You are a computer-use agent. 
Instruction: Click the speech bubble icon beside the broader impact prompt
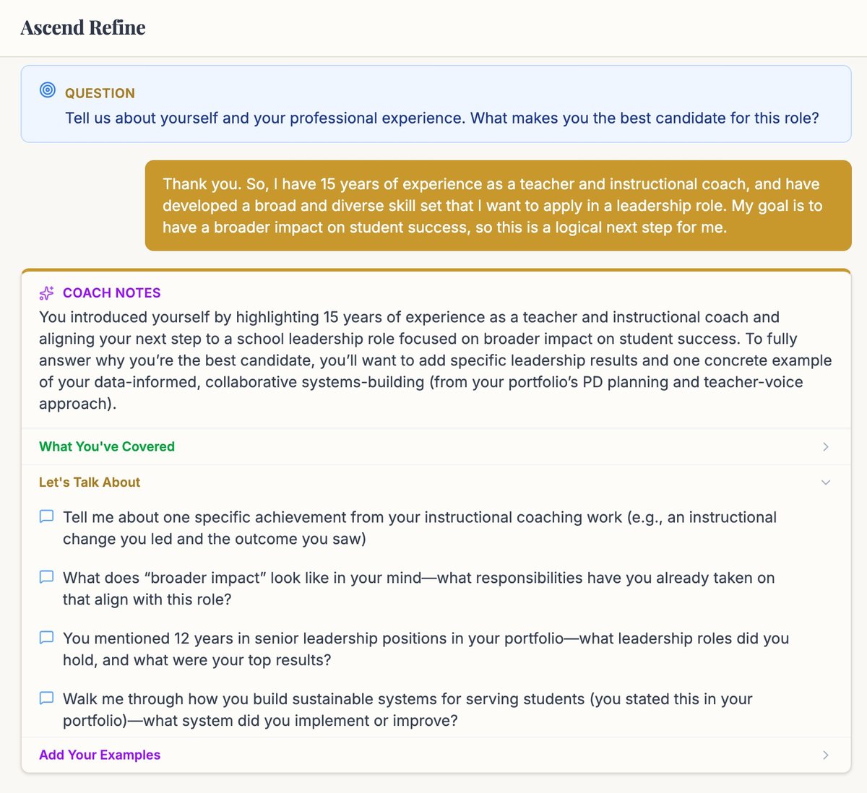46,576
